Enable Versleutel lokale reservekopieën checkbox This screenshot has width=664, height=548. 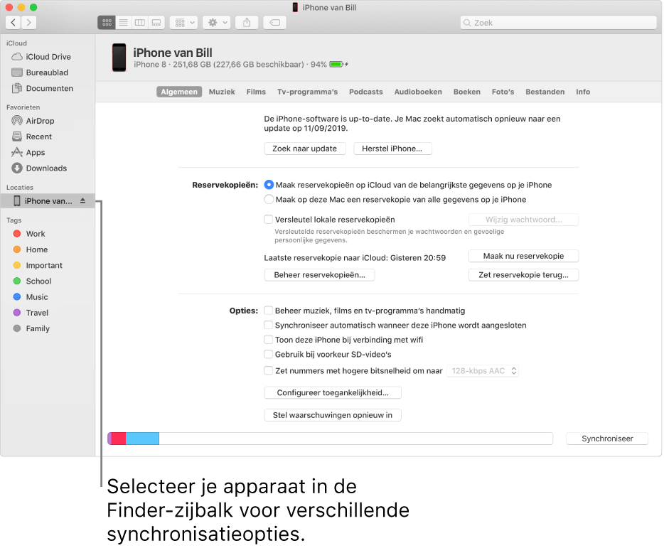[269, 220]
